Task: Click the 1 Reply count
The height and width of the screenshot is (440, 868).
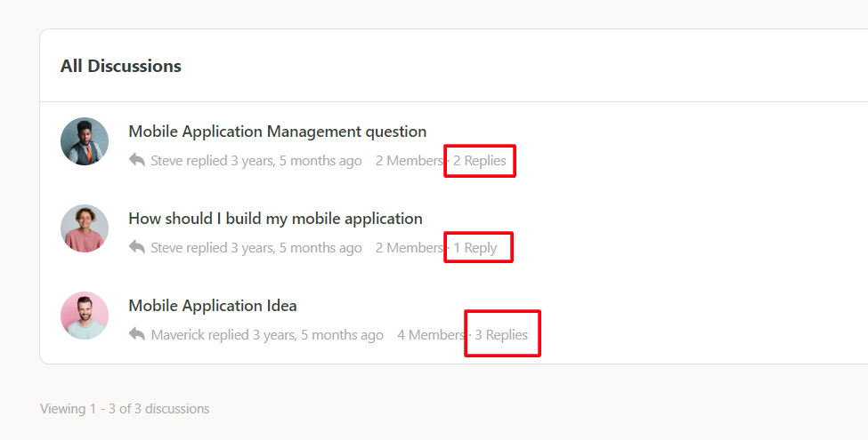Action: pyautogui.click(x=475, y=248)
